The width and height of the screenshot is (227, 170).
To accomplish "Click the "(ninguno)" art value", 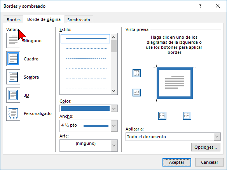I will (86, 143).
